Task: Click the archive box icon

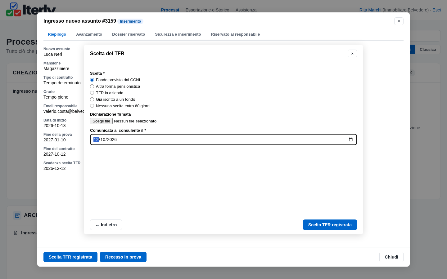Action: [17, 215]
